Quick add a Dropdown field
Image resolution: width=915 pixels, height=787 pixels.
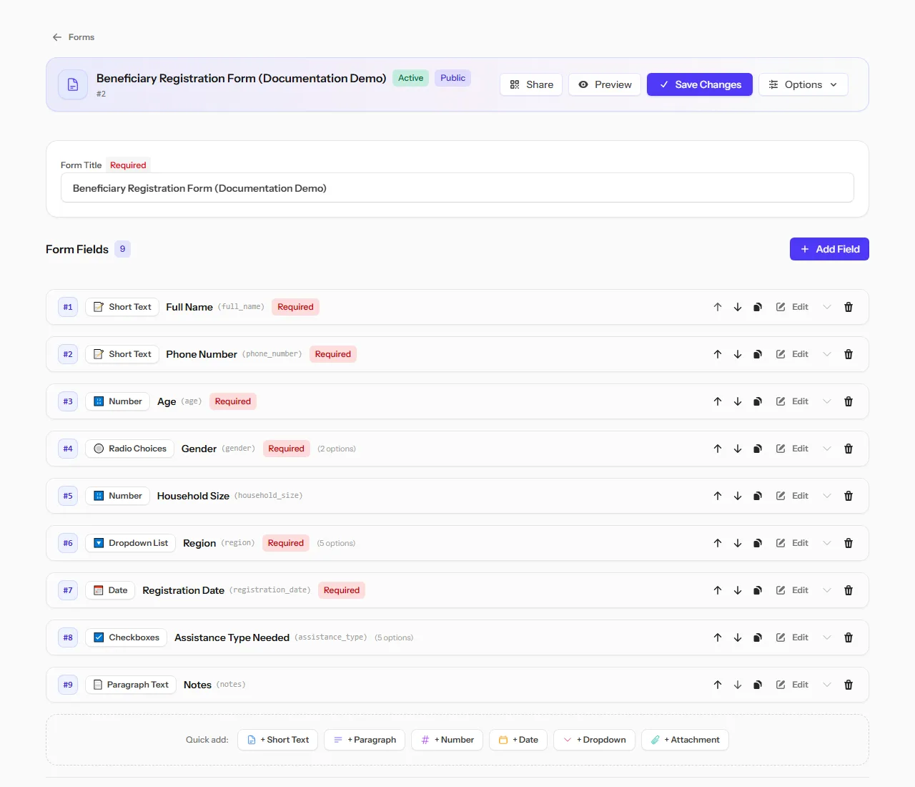tap(595, 740)
